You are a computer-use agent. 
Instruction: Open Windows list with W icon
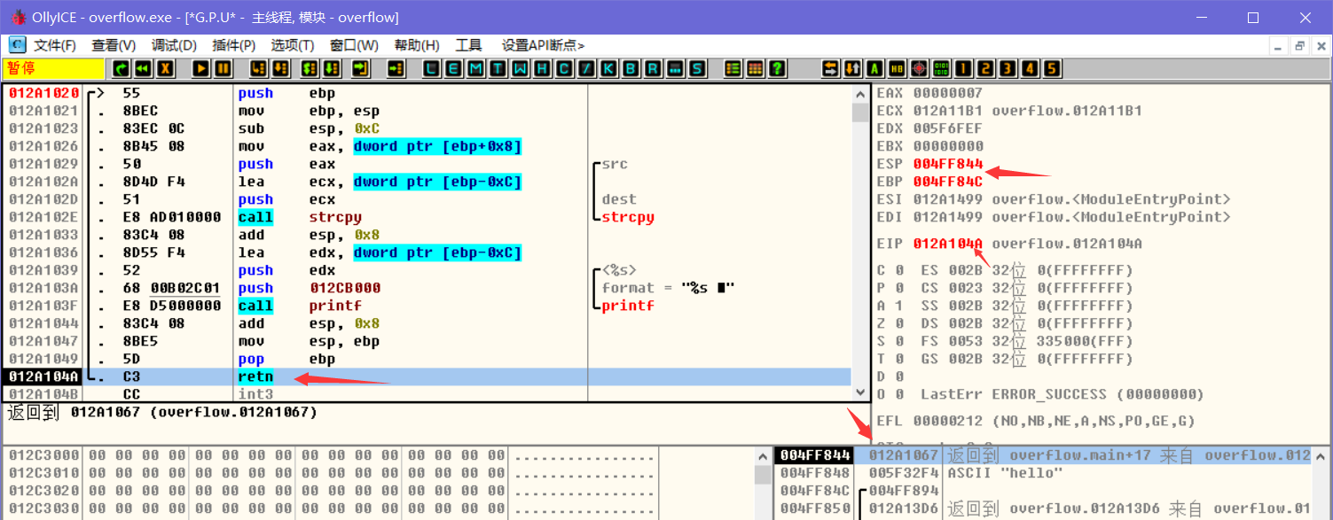click(521, 68)
